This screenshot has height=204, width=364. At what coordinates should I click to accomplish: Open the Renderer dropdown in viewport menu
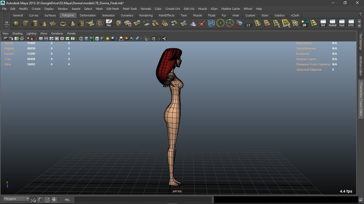(57, 33)
